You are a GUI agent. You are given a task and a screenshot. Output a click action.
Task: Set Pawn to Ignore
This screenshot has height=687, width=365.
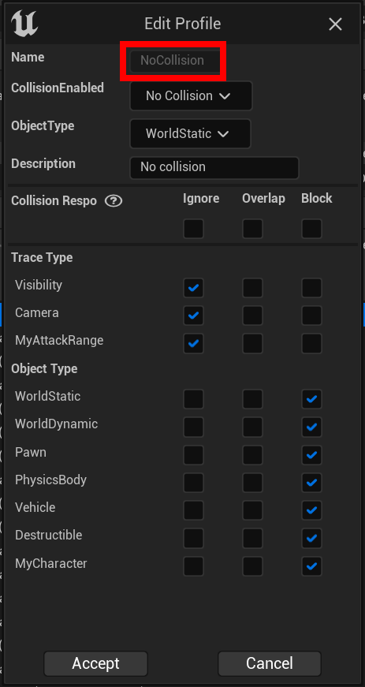(x=193, y=455)
